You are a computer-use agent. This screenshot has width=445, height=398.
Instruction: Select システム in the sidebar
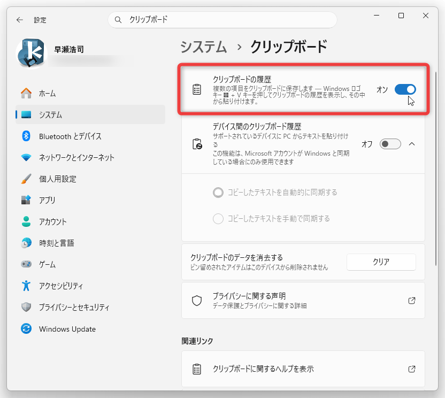tap(90, 114)
